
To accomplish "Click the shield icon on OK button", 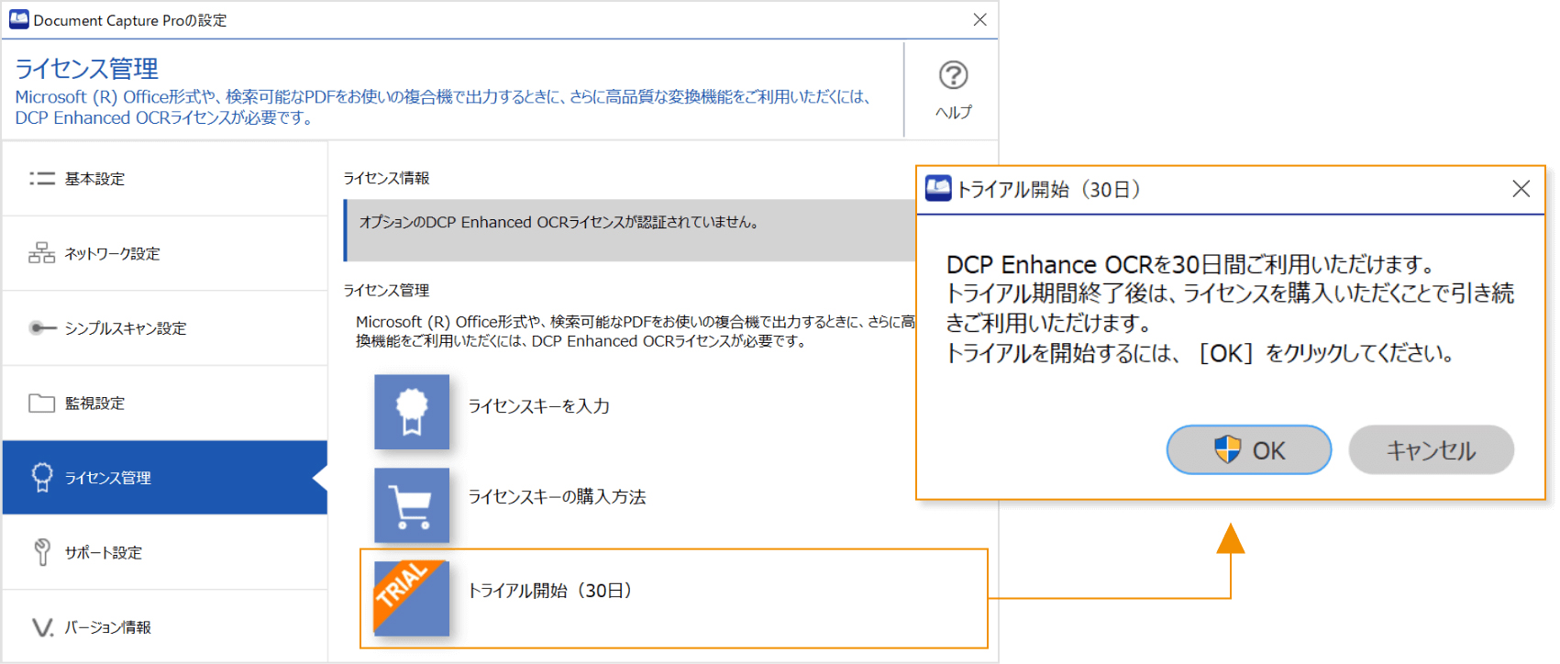I will point(1227,450).
